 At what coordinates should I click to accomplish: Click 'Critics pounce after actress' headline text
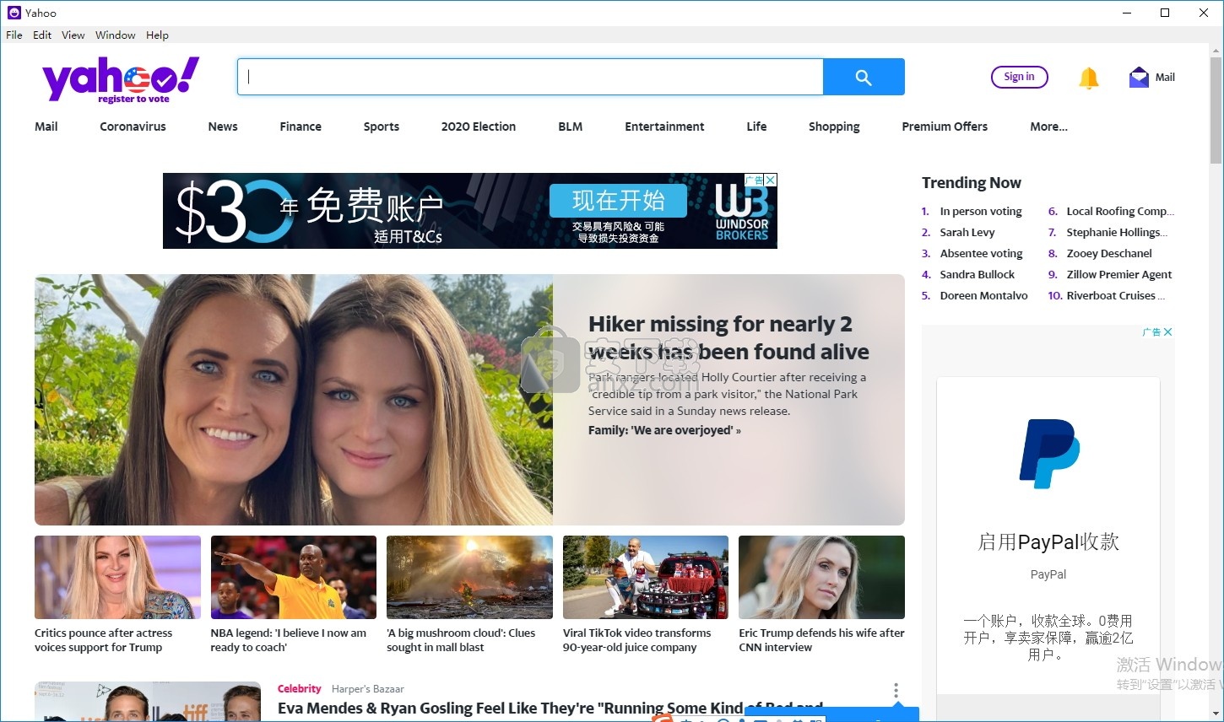103,640
